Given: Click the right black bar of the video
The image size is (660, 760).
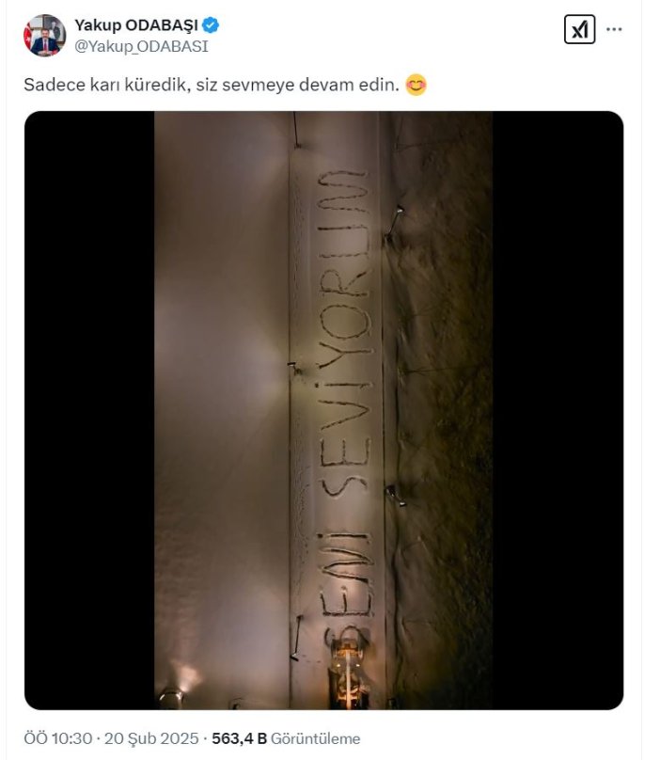Looking at the screenshot, I should pos(558,410).
